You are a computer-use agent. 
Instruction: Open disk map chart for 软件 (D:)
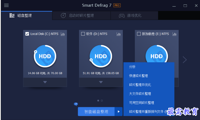pos(119,34)
